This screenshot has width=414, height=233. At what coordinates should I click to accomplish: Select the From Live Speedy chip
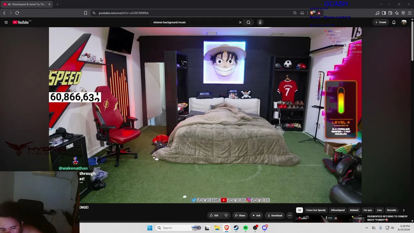pyautogui.click(x=316, y=210)
